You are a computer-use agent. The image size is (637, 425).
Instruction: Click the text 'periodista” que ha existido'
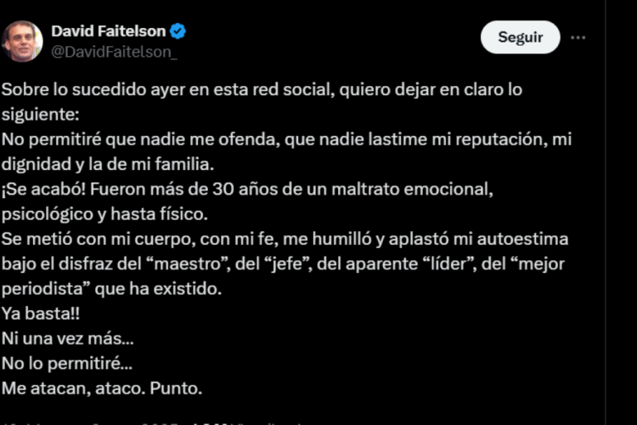110,289
